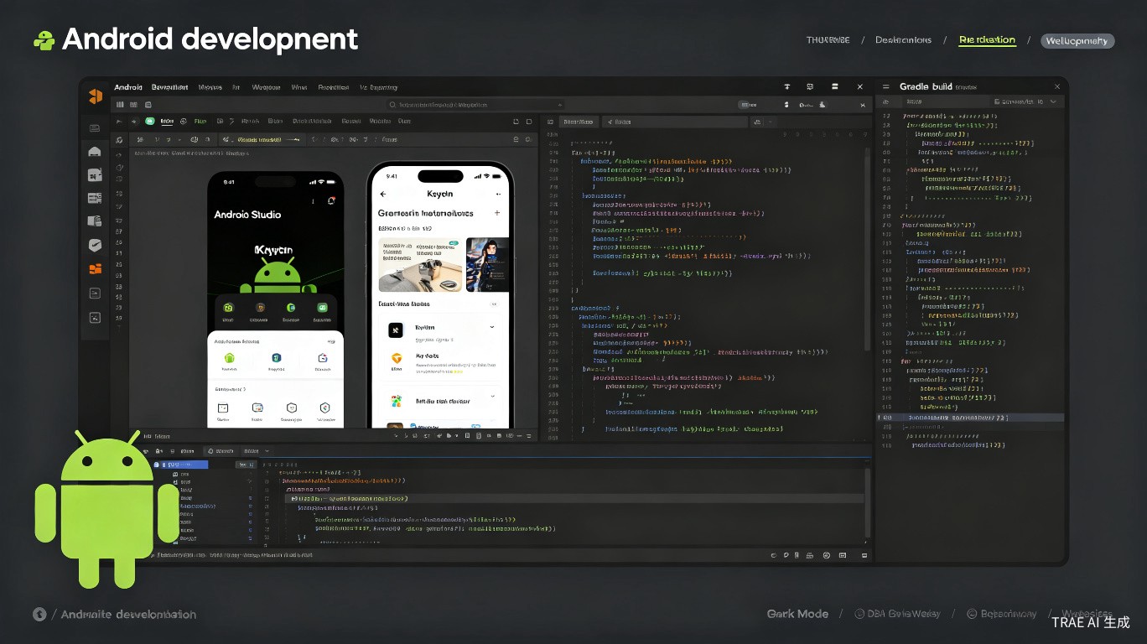Tap the back arrow in the light phone preview
1147x644 pixels.
pyautogui.click(x=383, y=195)
